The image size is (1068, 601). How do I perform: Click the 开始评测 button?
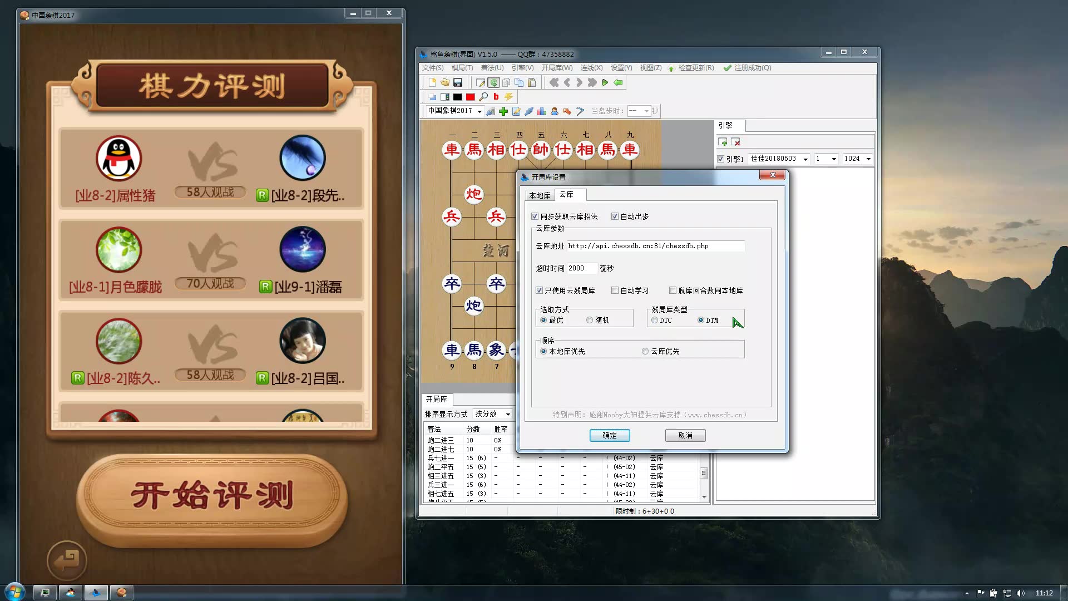coord(212,496)
